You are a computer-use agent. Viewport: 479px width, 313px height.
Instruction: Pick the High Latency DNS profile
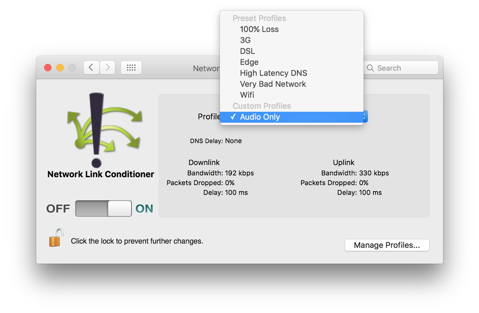(x=273, y=73)
